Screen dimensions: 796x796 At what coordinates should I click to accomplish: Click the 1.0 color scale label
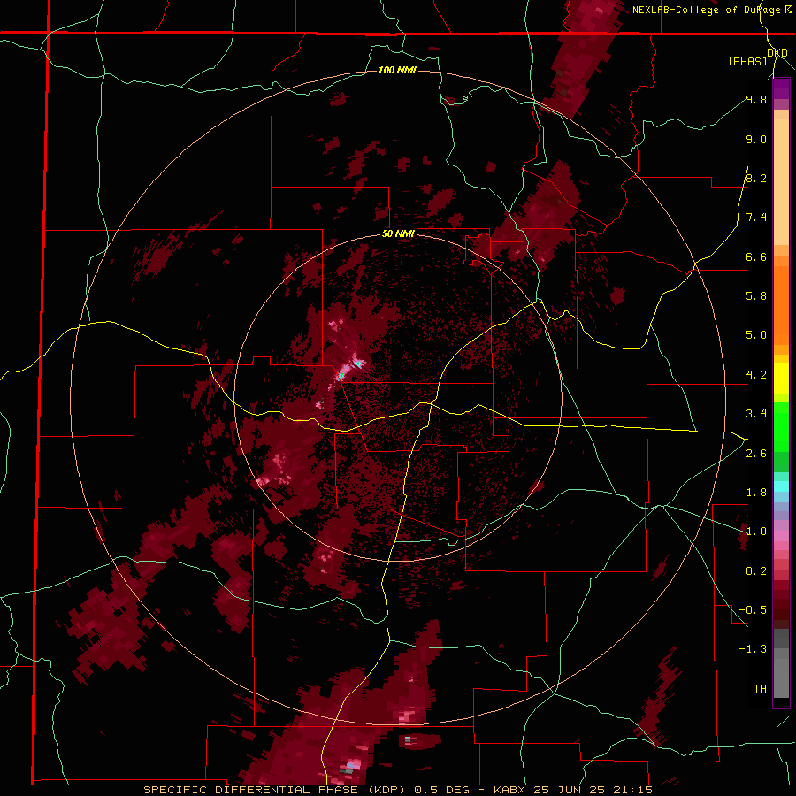click(x=756, y=532)
